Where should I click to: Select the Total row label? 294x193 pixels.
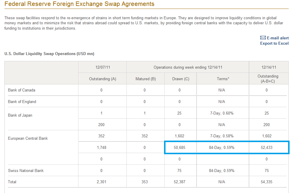[12, 182]
